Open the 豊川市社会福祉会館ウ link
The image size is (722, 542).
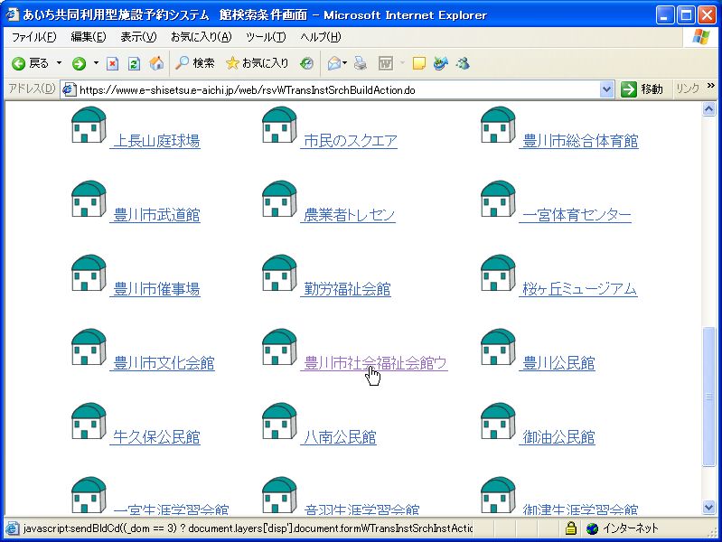[x=375, y=363]
